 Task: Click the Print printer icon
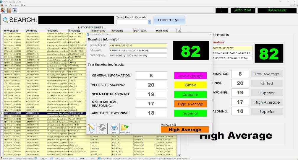coord(114,128)
